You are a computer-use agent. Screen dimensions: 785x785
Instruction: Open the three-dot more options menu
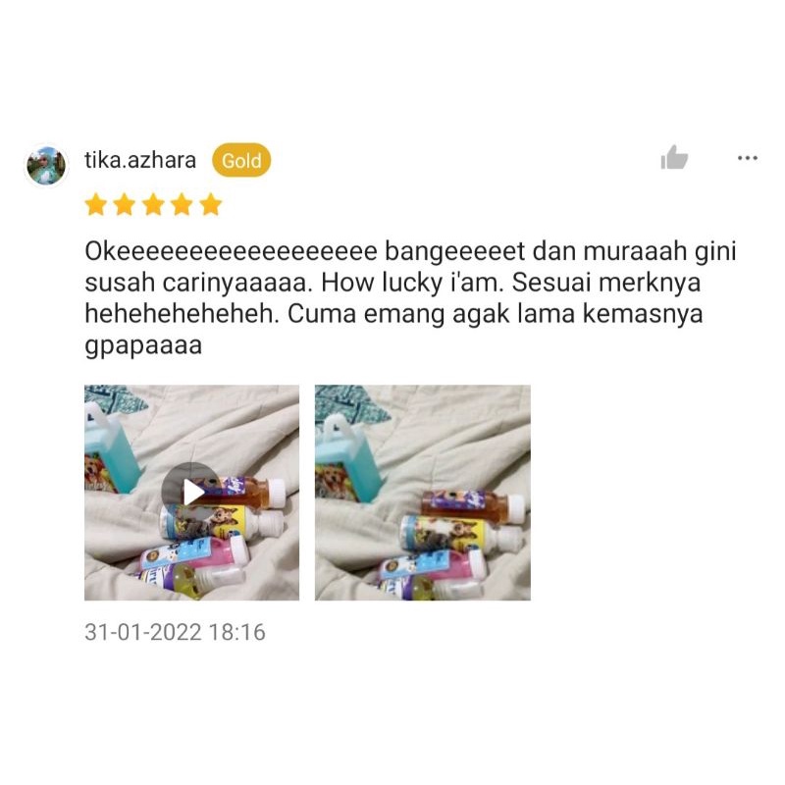747,158
